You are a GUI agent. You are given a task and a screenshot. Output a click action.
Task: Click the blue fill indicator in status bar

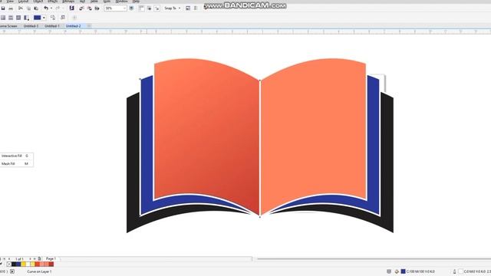[404, 271]
